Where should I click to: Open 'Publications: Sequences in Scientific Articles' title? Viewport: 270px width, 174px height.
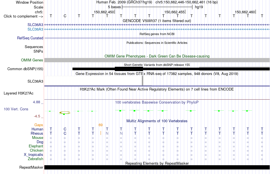tap(157, 43)
